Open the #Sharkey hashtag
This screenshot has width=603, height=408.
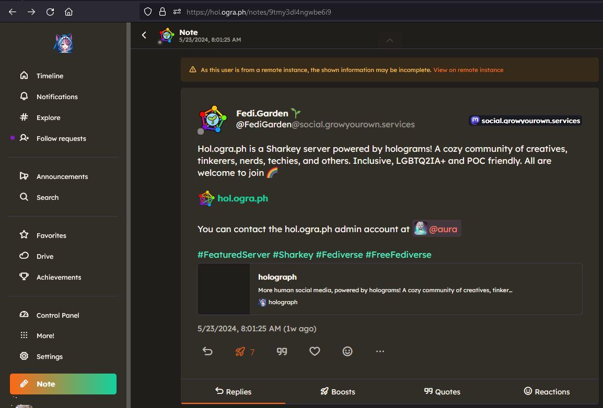point(293,255)
